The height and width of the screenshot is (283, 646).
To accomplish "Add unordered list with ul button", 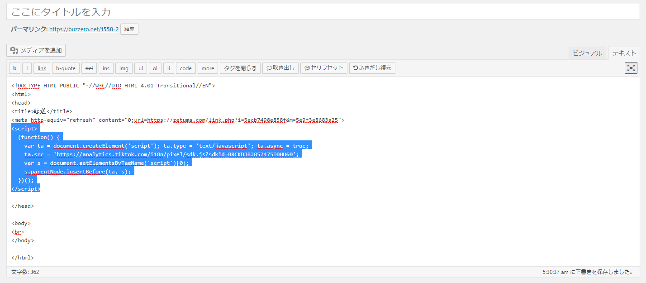I will [x=140, y=68].
